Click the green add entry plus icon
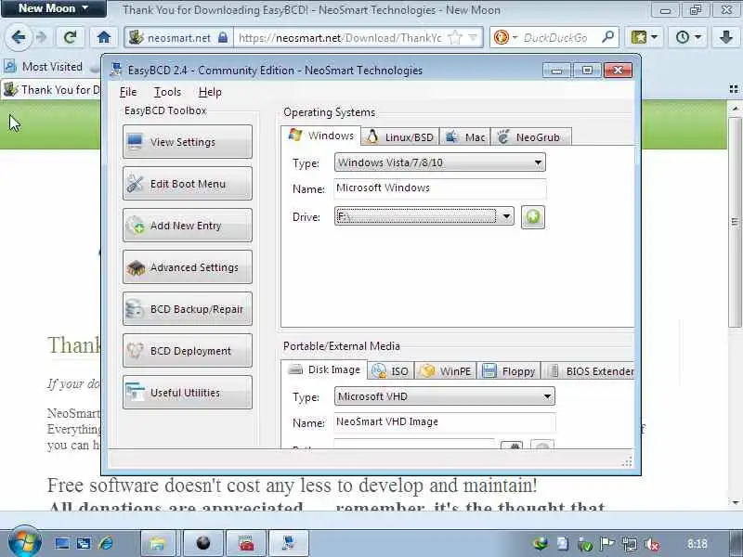The width and height of the screenshot is (743, 557). 533,217
